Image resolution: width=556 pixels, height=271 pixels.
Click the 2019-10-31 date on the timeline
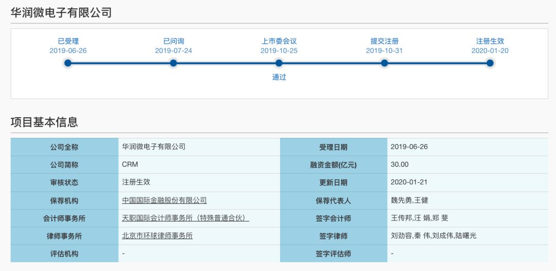coord(384,51)
